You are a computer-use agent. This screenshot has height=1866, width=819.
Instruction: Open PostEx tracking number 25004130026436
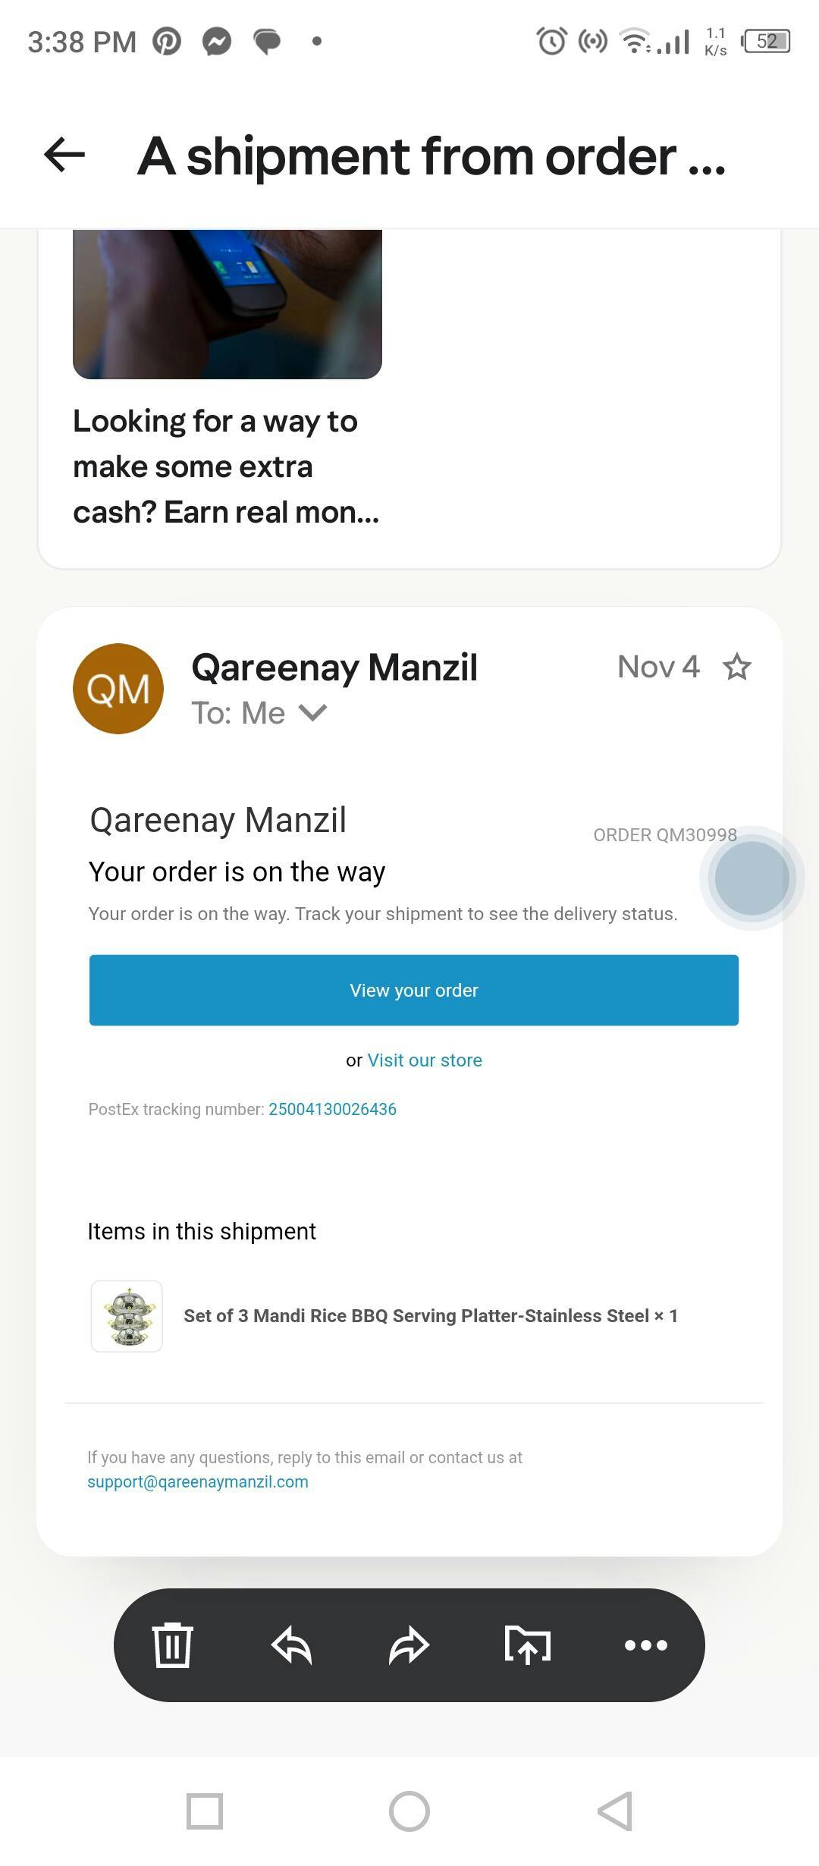332,1109
